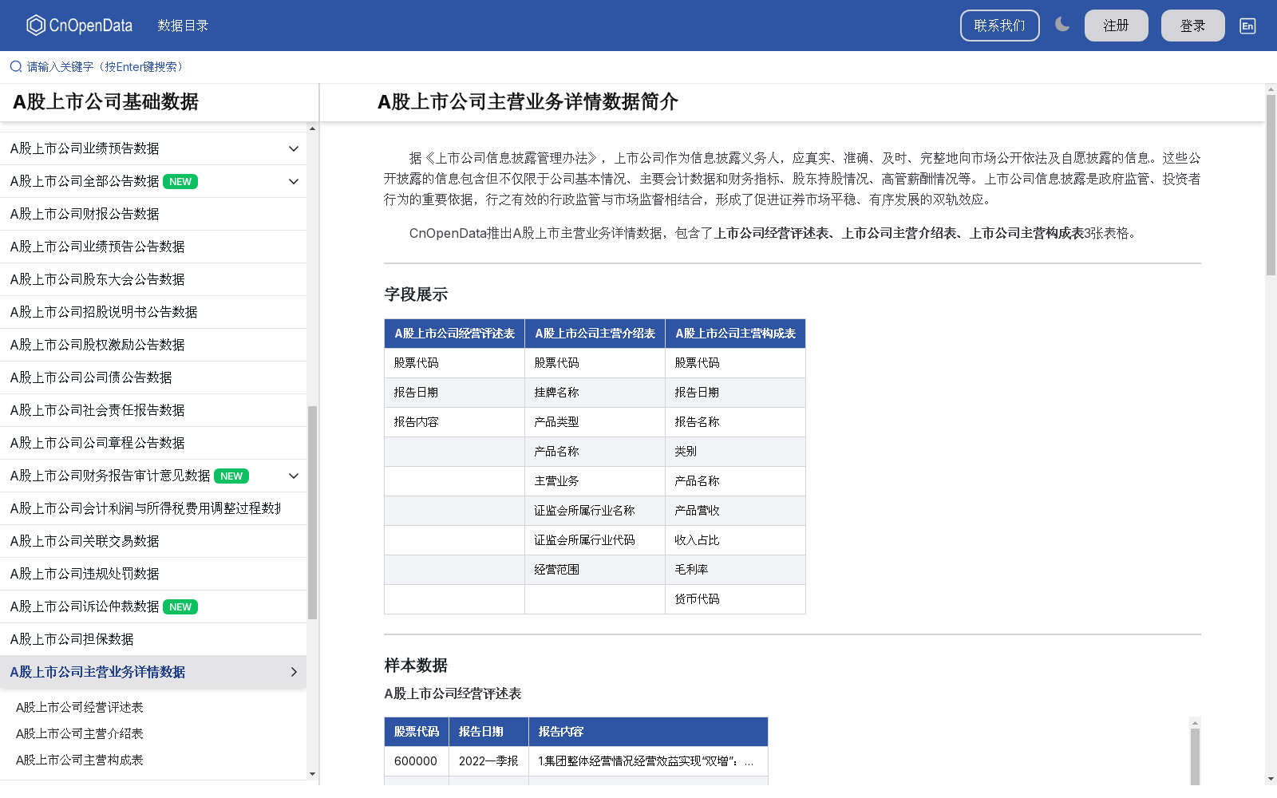Select A股上市公司担保数据 in the sidebar
Image resolution: width=1277 pixels, height=798 pixels.
[72, 639]
